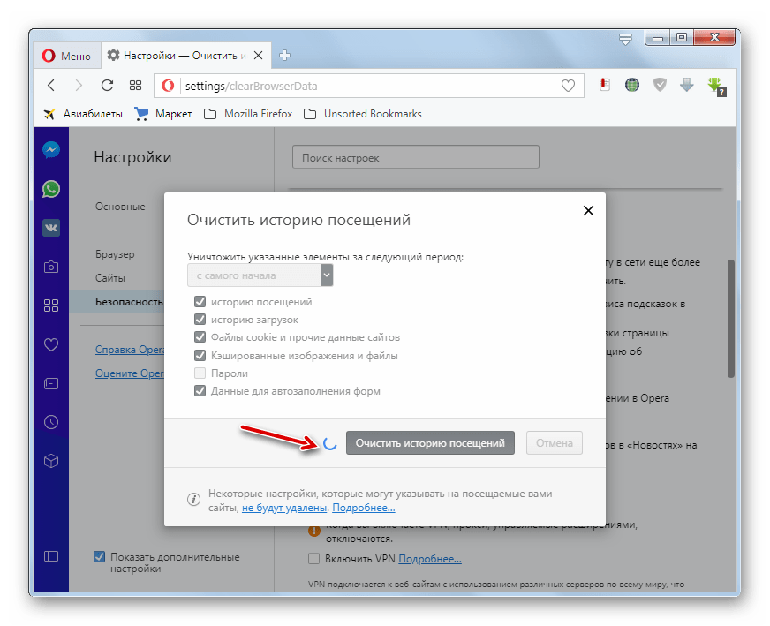Open Оцените Opera link

tap(130, 373)
